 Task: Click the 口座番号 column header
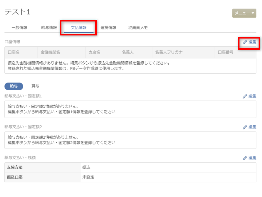226,52
